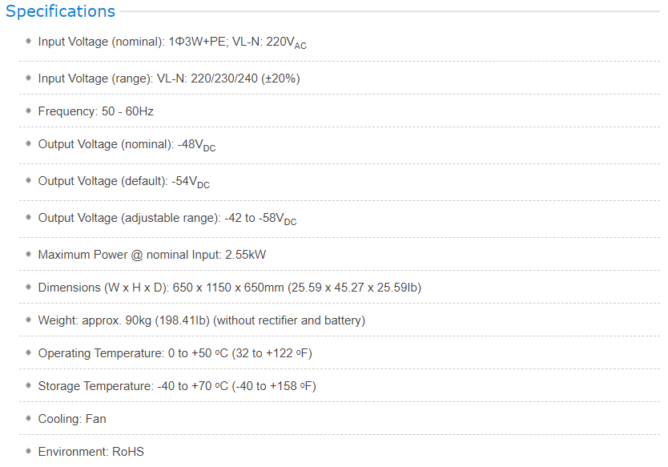Select the Storage Temperature entry

click(177, 386)
